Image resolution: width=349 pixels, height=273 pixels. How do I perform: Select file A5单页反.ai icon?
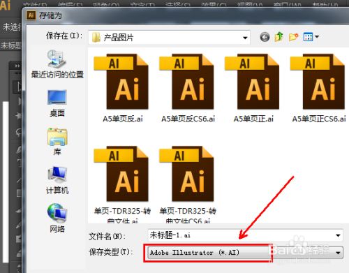[121, 82]
